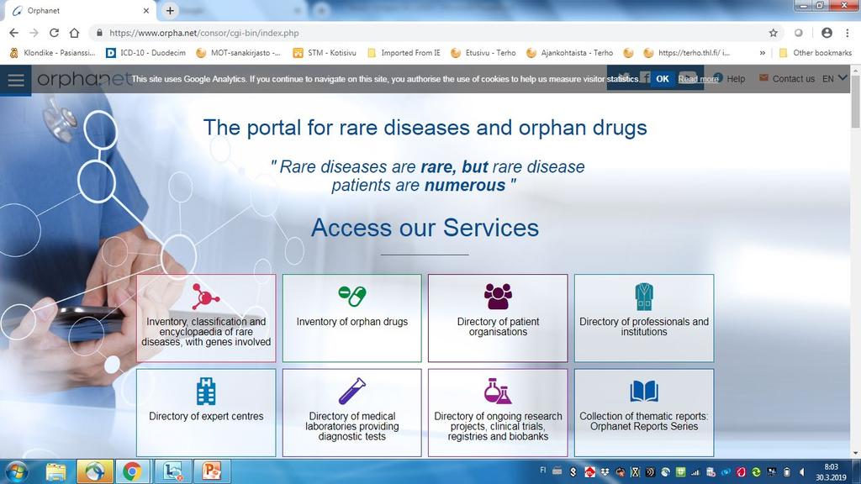Image resolution: width=861 pixels, height=484 pixels.
Task: Click the network signal tray icon
Action: click(695, 472)
